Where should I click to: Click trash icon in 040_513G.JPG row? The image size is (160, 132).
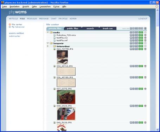pyautogui.click(x=145, y=122)
